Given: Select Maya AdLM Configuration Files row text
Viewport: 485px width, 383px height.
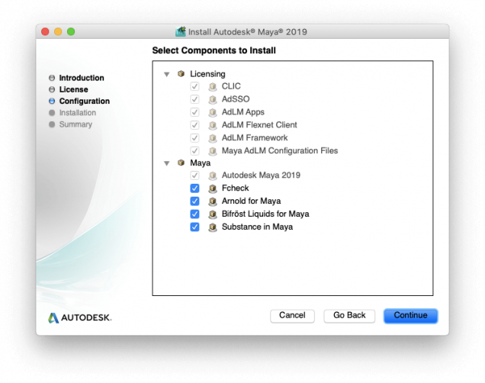Looking at the screenshot, I should 280,150.
